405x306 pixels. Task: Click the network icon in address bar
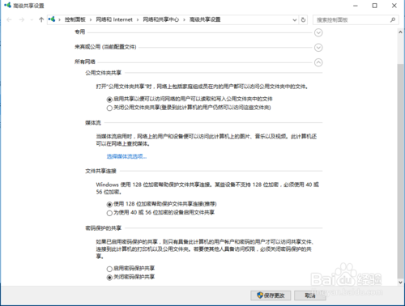coord(52,19)
